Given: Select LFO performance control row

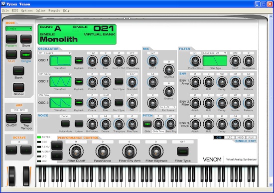Looking at the screenshot, I should click(x=42, y=156).
